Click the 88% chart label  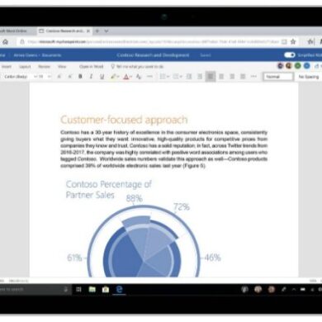pos(134,198)
